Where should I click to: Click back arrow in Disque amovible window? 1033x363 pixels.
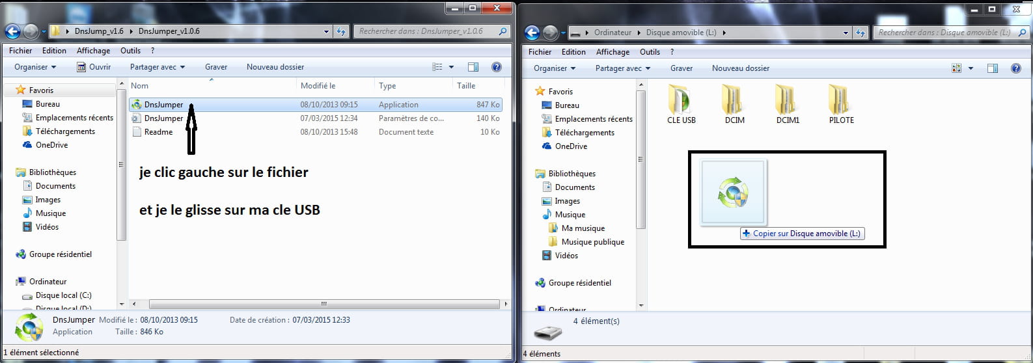532,33
